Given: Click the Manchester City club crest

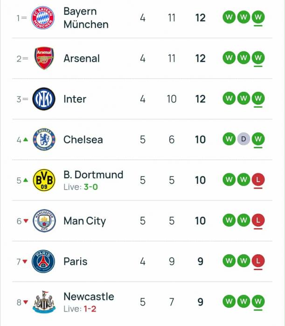Looking at the screenshot, I should tap(44, 221).
